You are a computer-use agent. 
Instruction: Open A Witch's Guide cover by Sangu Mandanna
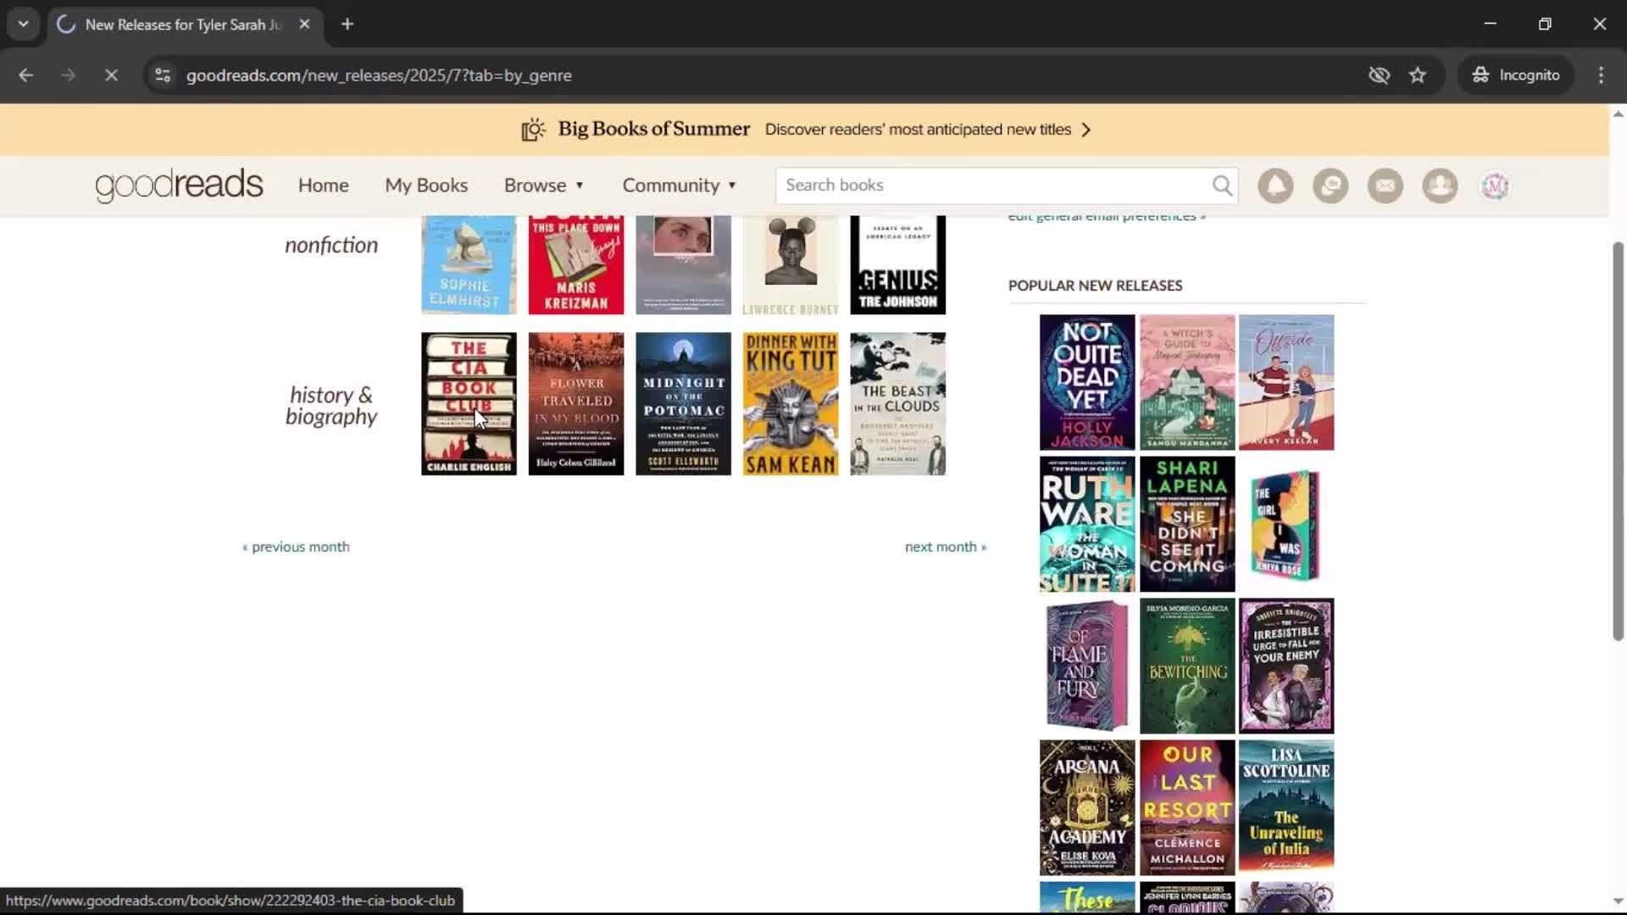(x=1187, y=382)
